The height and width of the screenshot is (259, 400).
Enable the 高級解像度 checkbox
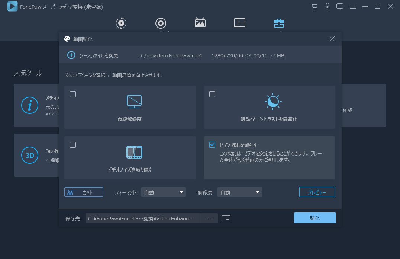(73, 94)
